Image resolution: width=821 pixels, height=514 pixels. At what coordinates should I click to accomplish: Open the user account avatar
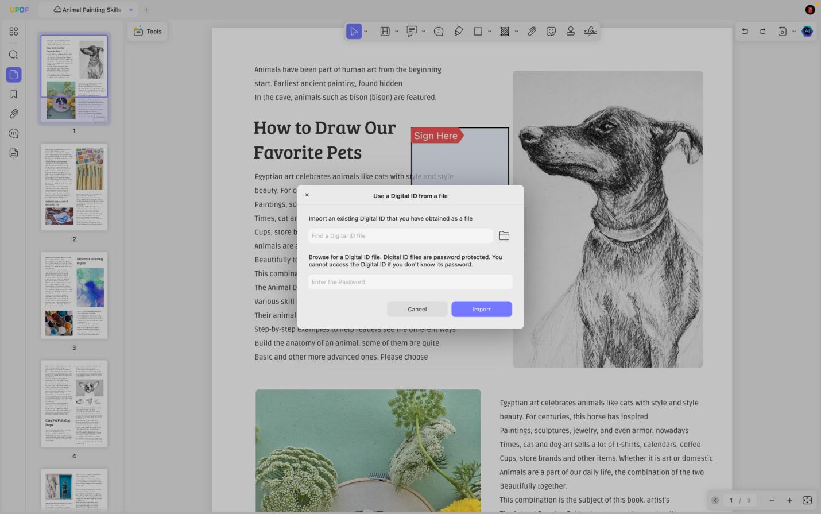point(810,10)
